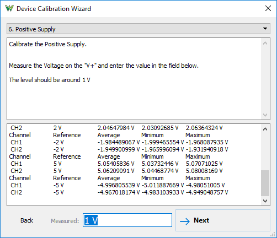
Task: Click CH1 average -1.984489067 V
Action: (x=119, y=142)
